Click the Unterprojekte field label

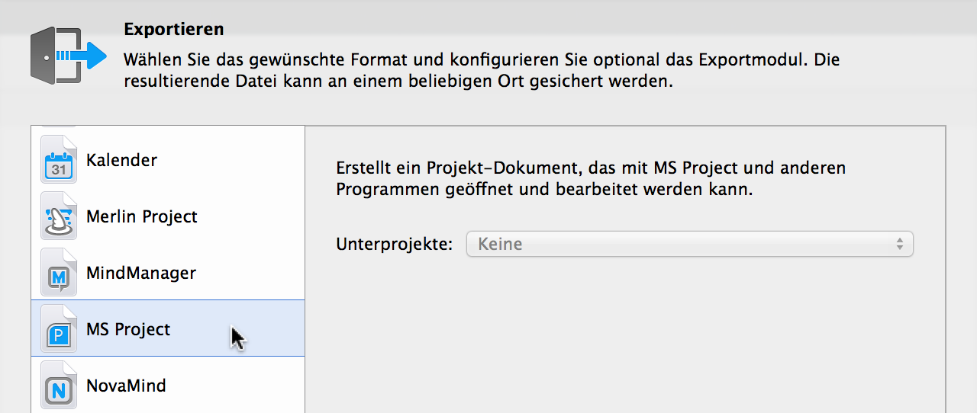[x=395, y=245]
